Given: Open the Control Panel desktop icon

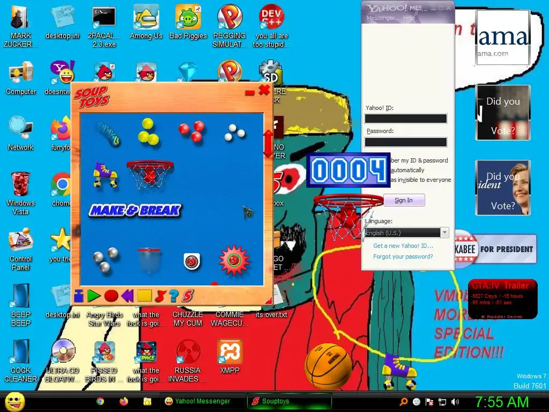Looking at the screenshot, I should tap(20, 249).
